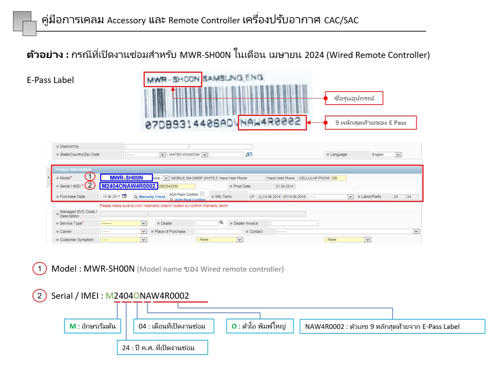Click the (P)14.06.2019 warranty date field
The image size is (490, 367).
click(294, 197)
